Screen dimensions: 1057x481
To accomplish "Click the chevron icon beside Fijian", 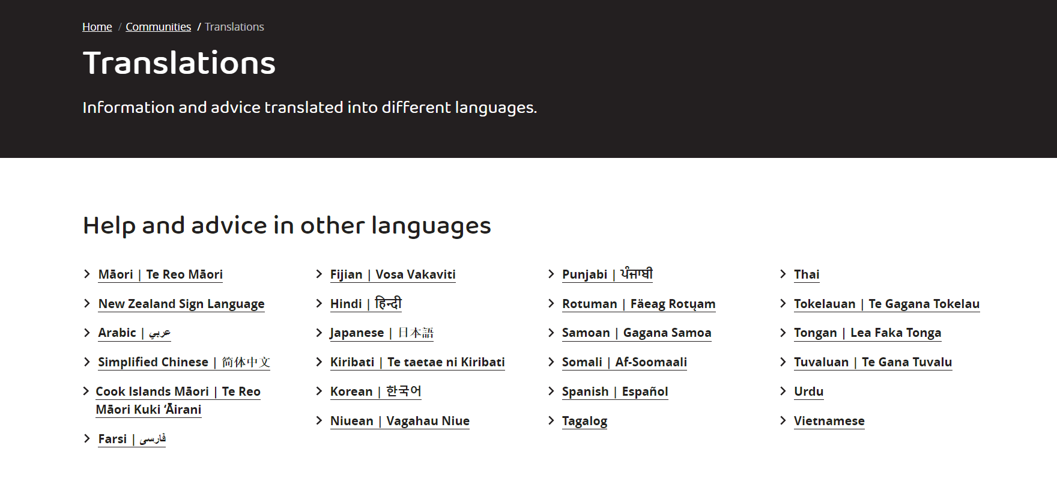I will [319, 274].
